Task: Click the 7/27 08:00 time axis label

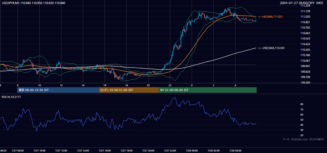Action: pyautogui.click(x=18, y=151)
